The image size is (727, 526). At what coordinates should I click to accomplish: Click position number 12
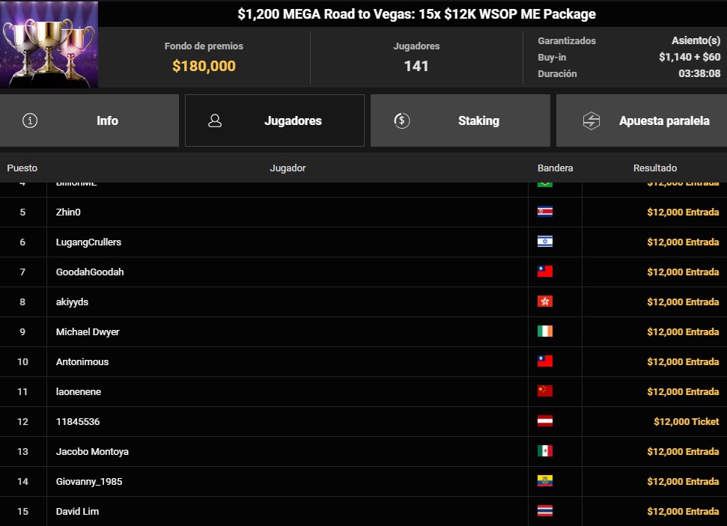tap(22, 422)
